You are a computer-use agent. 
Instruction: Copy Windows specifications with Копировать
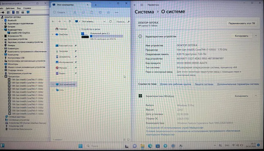242,96
